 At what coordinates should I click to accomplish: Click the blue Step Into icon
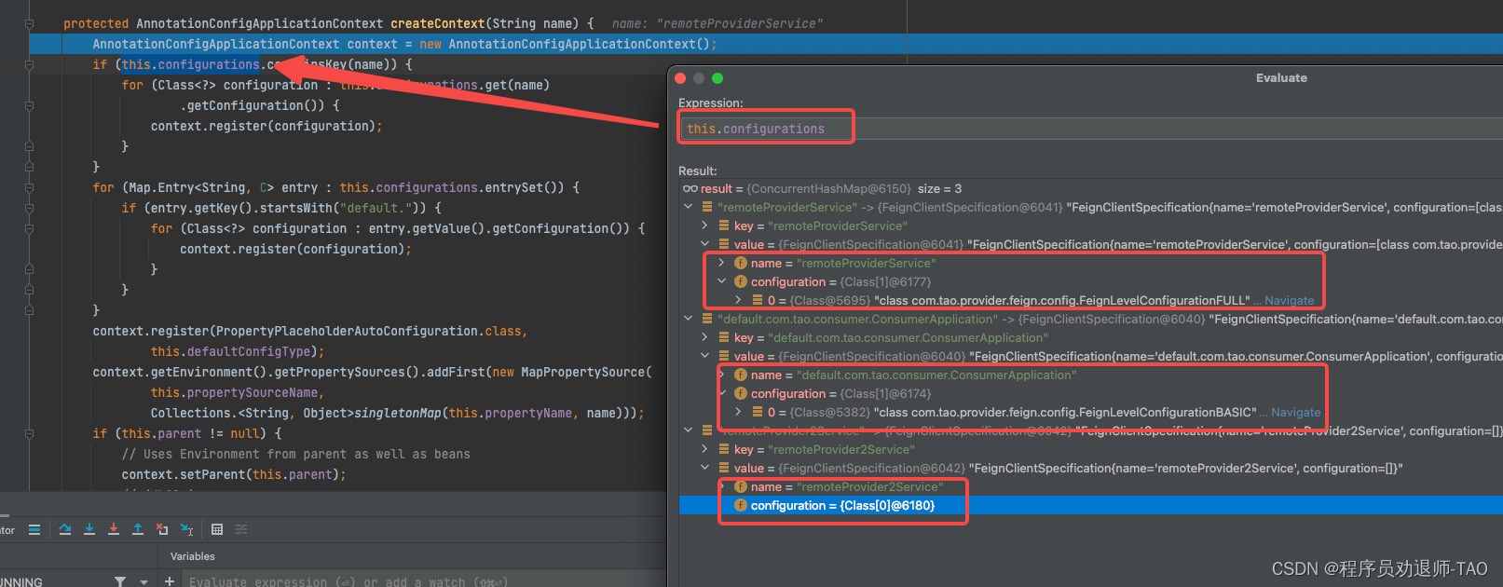click(x=89, y=529)
